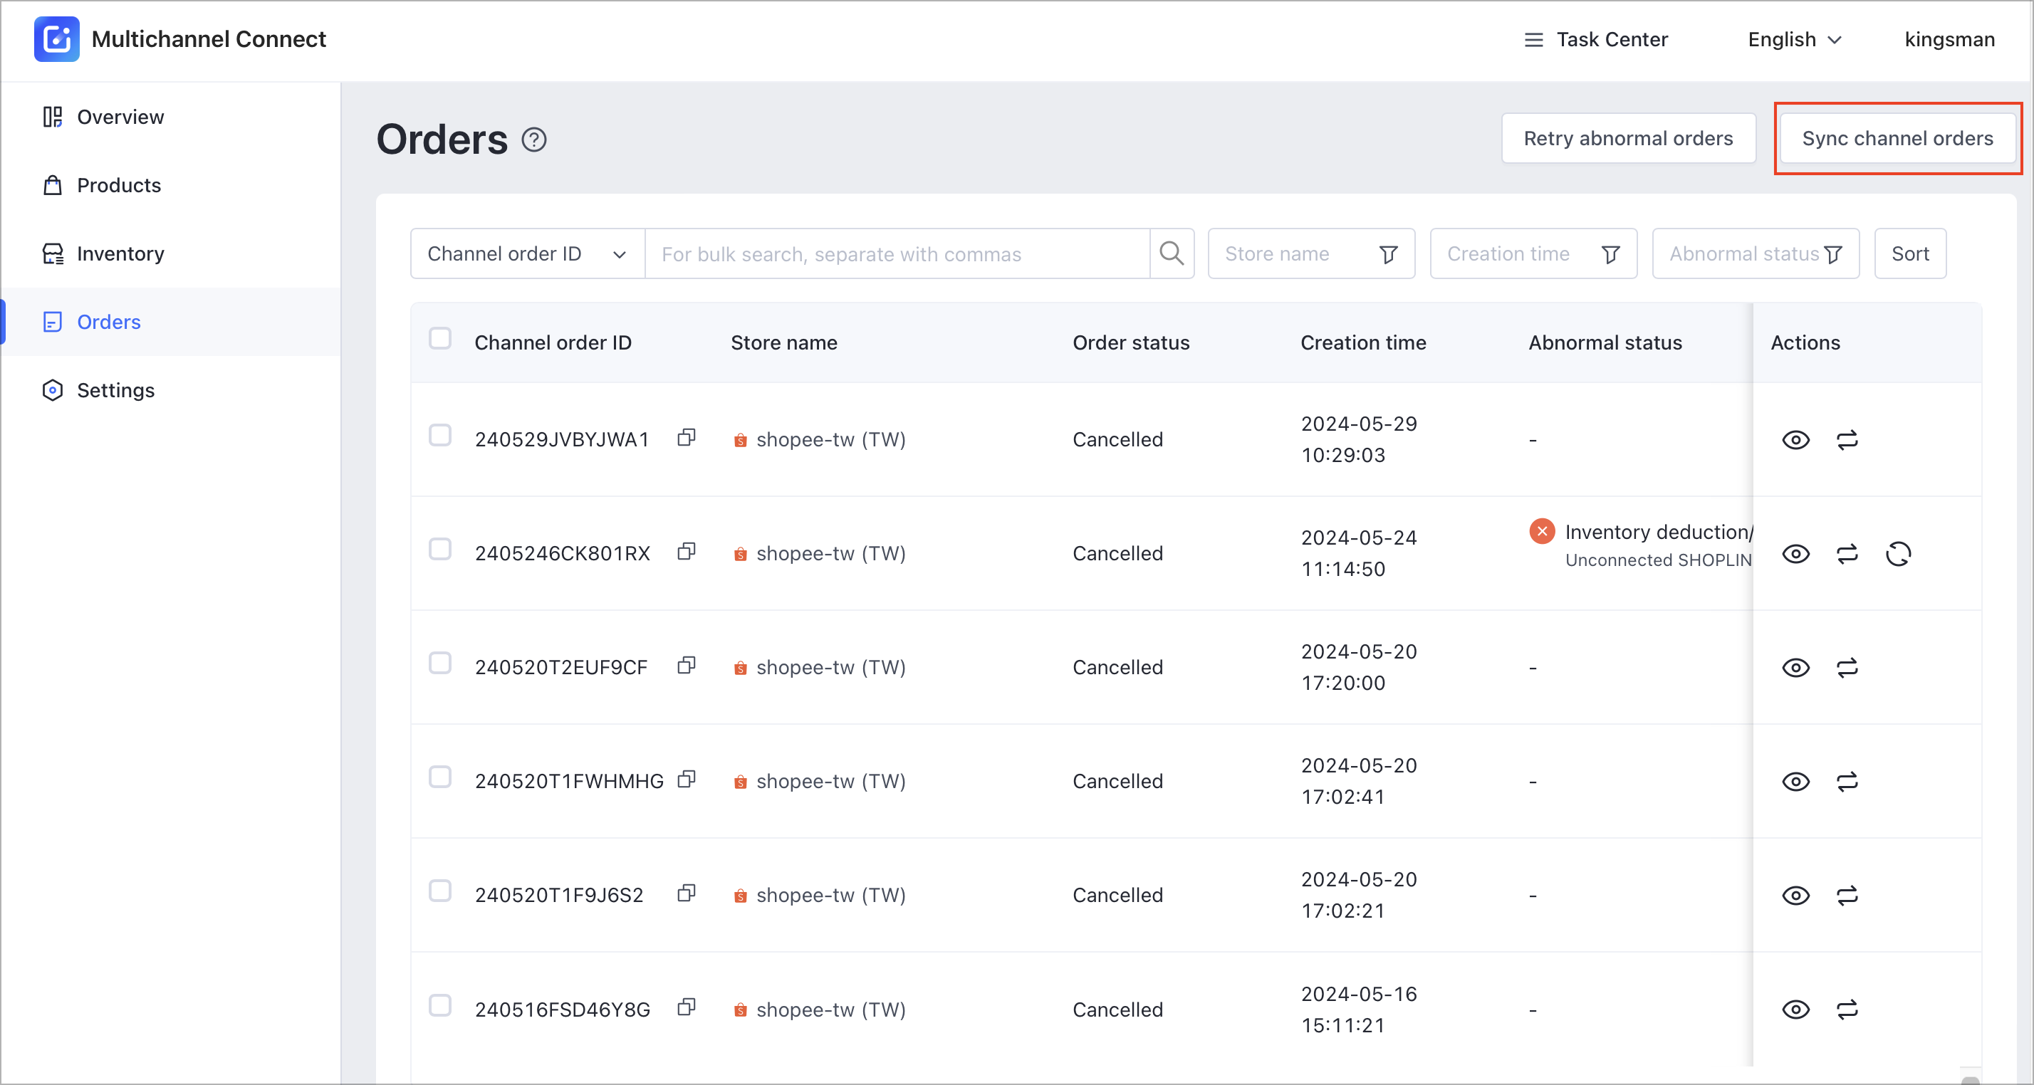
Task: Click the 'Inventory deduction/' abnormal status text
Action: 1659,532
